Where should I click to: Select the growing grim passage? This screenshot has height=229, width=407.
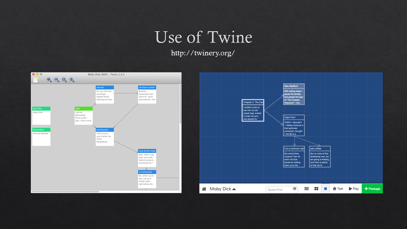(x=105, y=137)
